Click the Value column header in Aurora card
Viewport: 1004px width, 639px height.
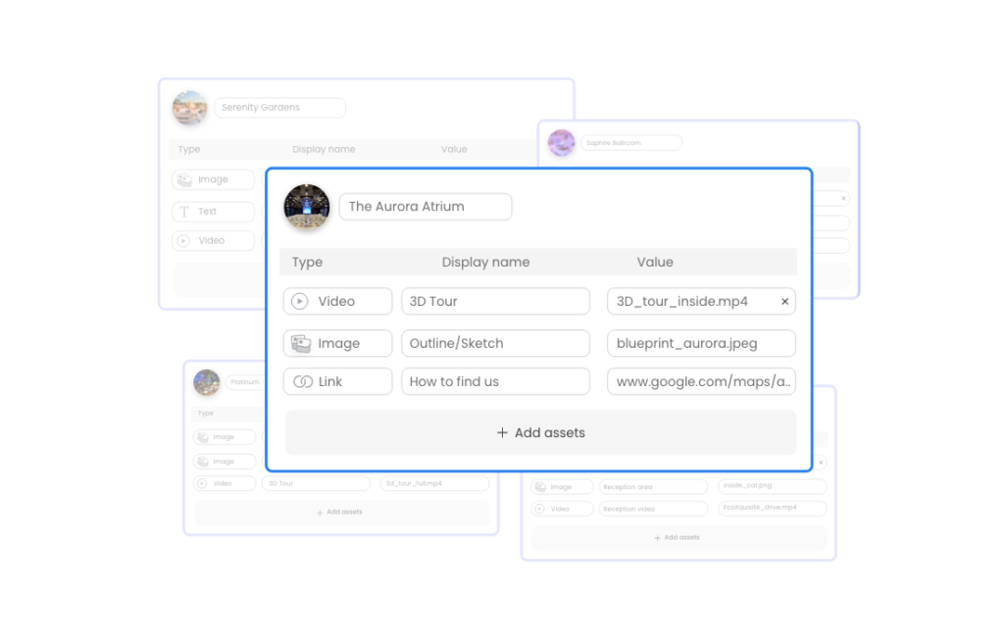coord(655,262)
